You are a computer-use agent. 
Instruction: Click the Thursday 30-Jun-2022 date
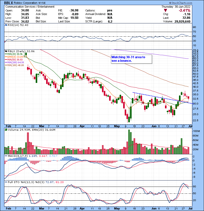point(176,7)
